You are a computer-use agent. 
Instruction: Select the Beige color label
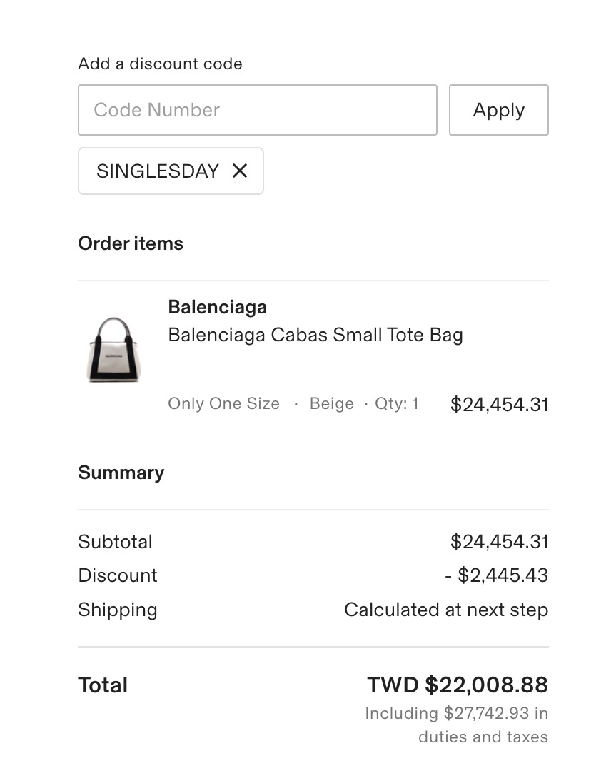331,404
